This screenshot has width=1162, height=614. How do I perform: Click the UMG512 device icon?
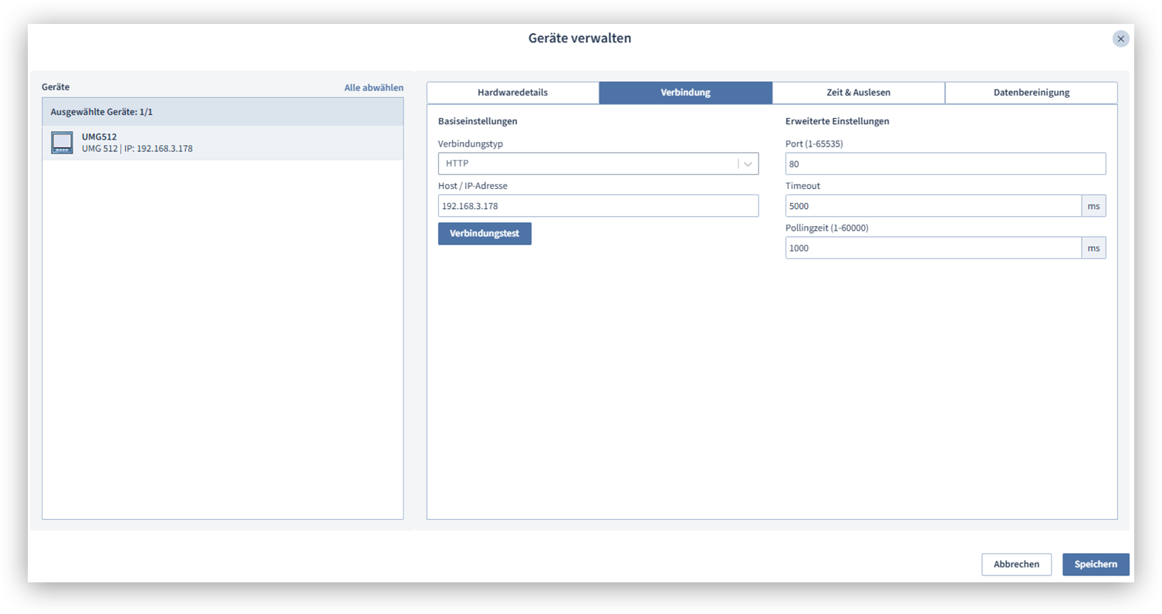[62, 142]
